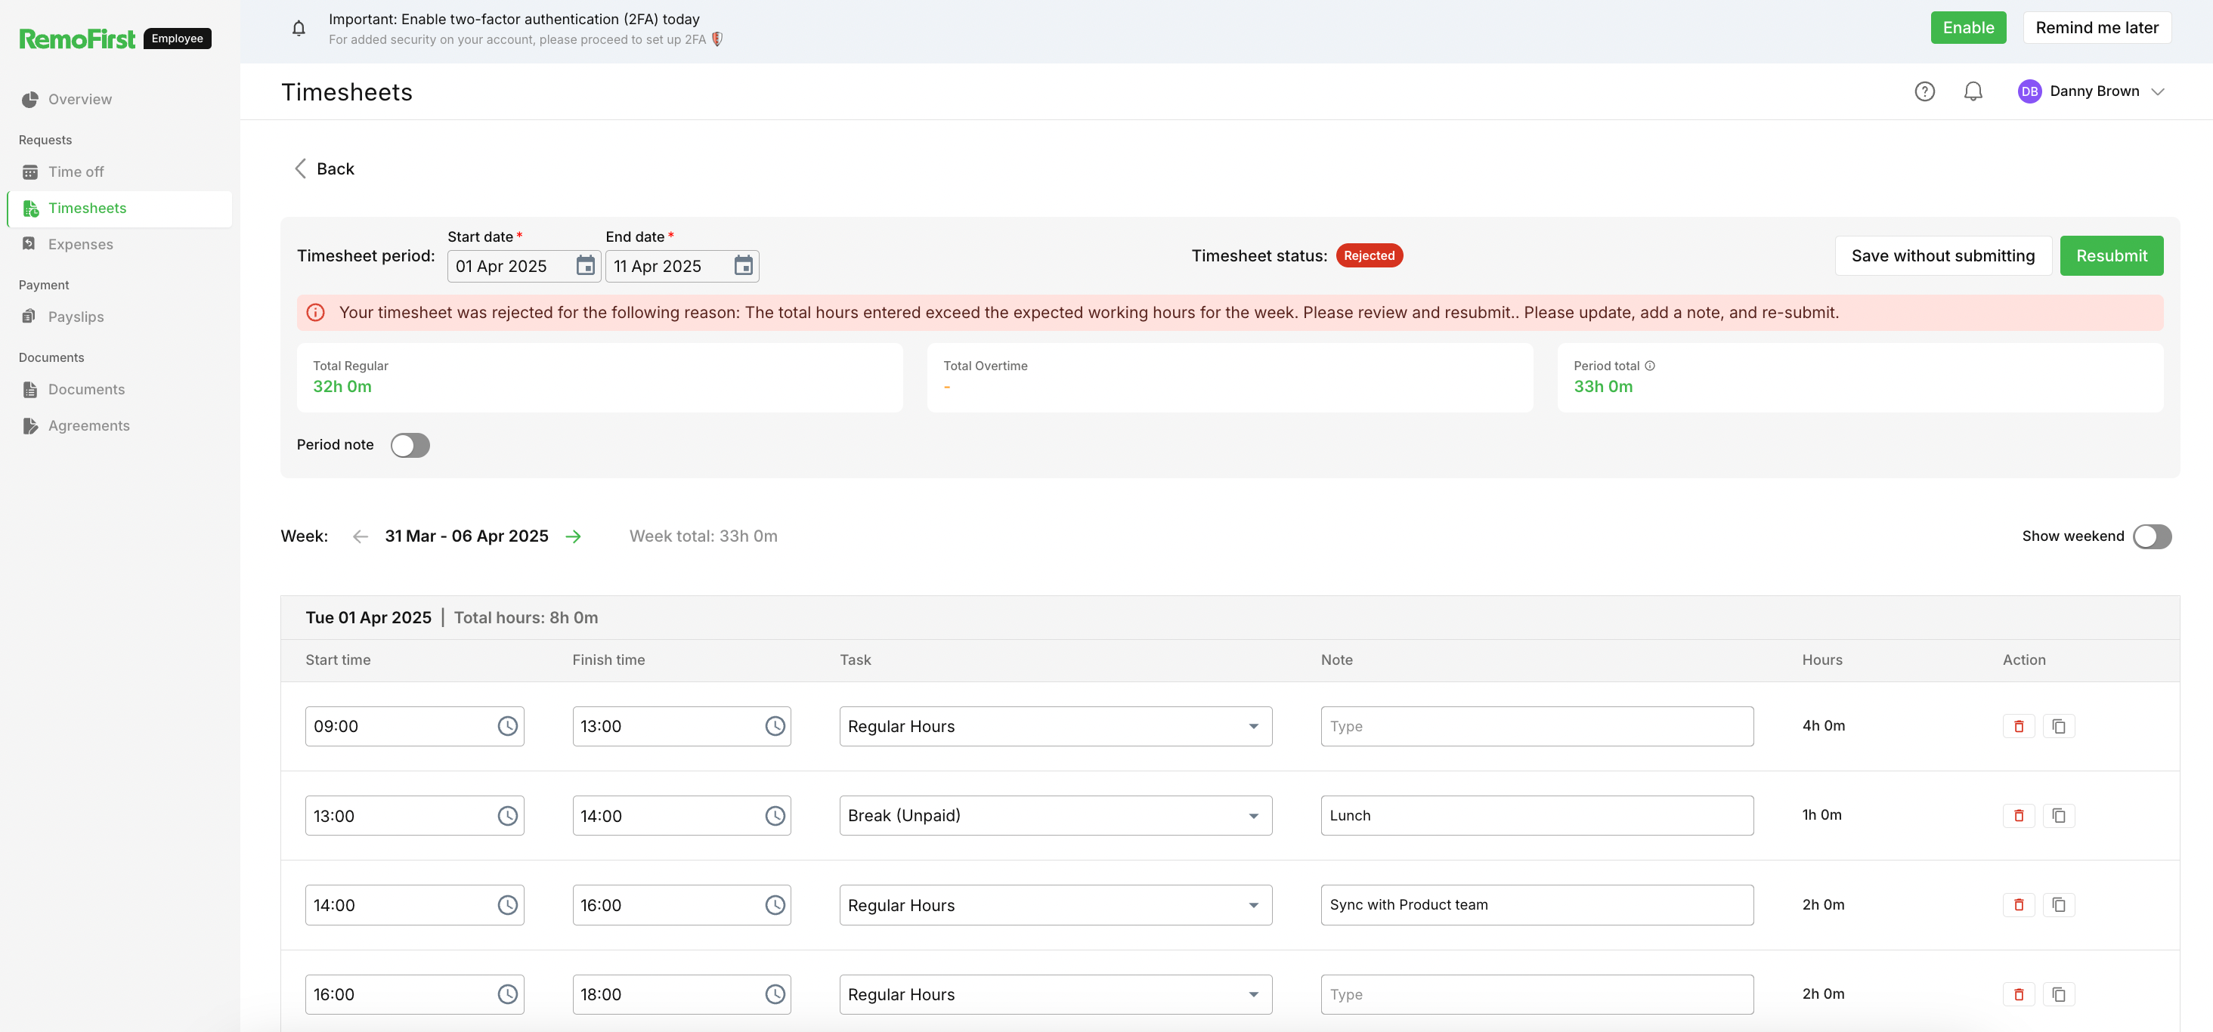2213x1032 pixels.
Task: Delete the Sync with Product team entry
Action: pos(2019,905)
